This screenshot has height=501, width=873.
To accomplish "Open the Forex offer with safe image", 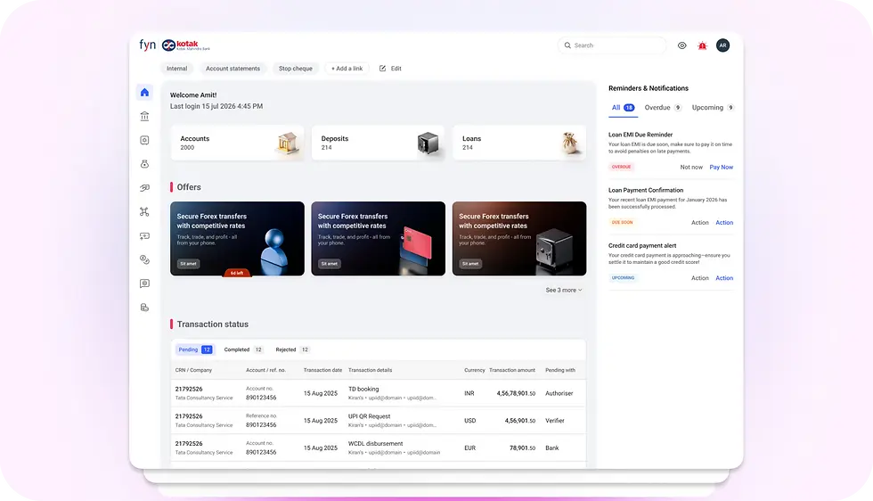I will (519, 239).
